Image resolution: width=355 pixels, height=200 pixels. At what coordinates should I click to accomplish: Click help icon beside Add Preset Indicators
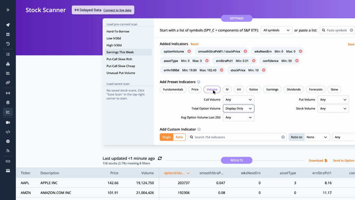199,82
